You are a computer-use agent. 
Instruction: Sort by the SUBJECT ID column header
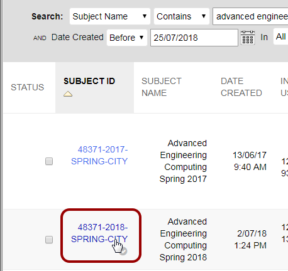tap(89, 81)
